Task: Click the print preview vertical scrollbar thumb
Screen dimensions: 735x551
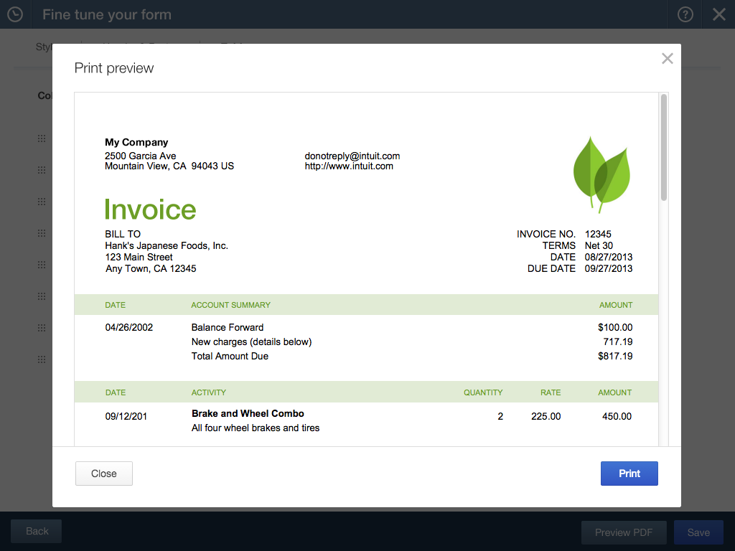Action: point(664,147)
